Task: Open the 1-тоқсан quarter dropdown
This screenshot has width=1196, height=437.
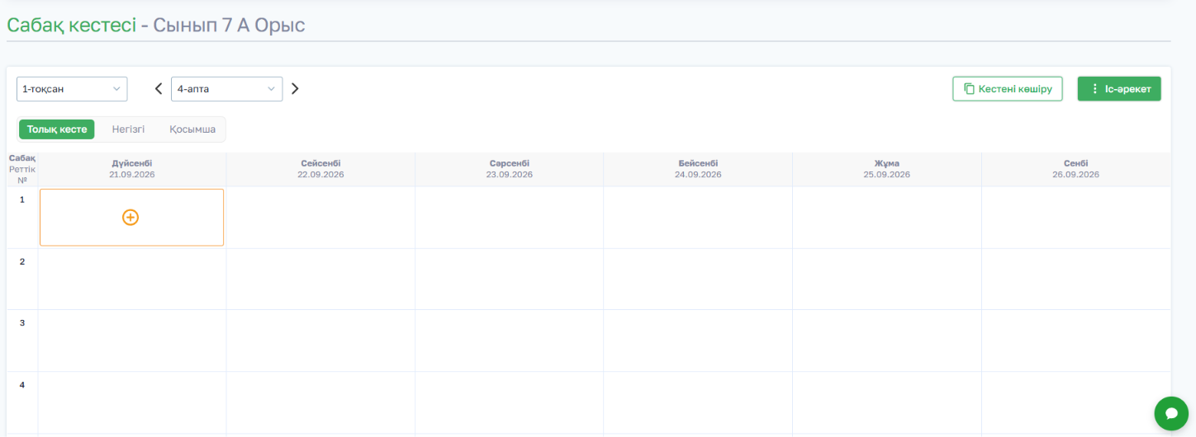Action: 72,89
